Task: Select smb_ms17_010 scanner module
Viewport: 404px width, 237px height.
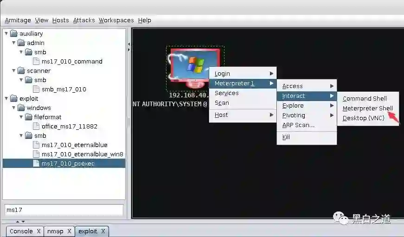Action: coord(64,89)
